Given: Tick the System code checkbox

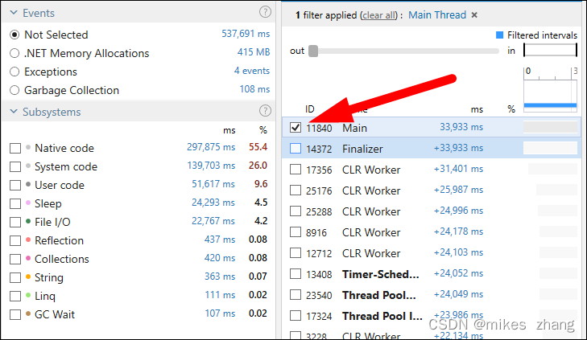Looking at the screenshot, I should click(15, 166).
